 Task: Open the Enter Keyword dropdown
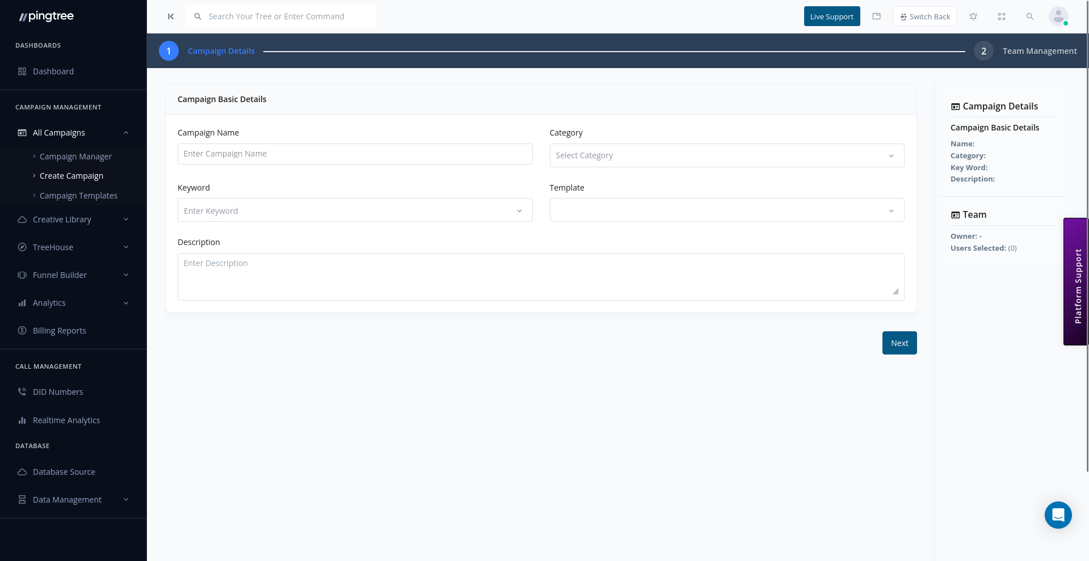coord(355,210)
